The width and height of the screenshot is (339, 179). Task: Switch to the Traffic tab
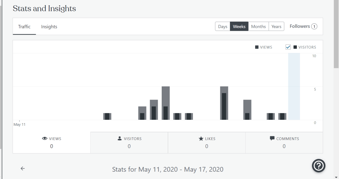24,26
